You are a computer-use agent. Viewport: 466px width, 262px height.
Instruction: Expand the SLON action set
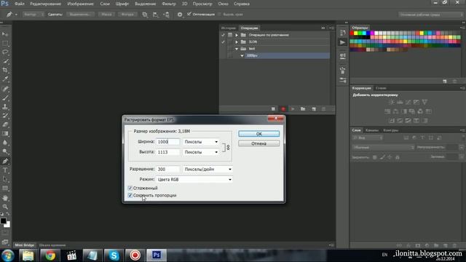point(237,42)
